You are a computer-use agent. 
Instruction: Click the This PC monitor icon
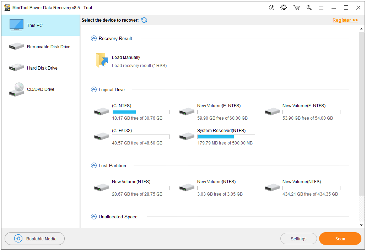tap(16, 25)
